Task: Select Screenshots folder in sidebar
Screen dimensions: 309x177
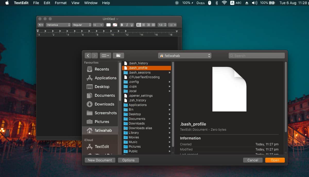Action: coord(106,113)
